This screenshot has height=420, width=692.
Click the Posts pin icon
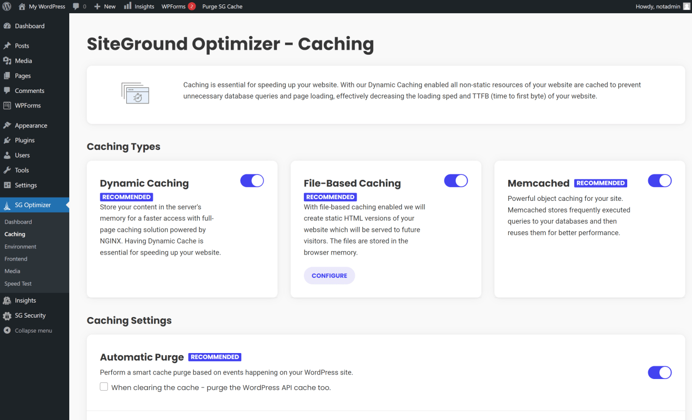pos(7,46)
